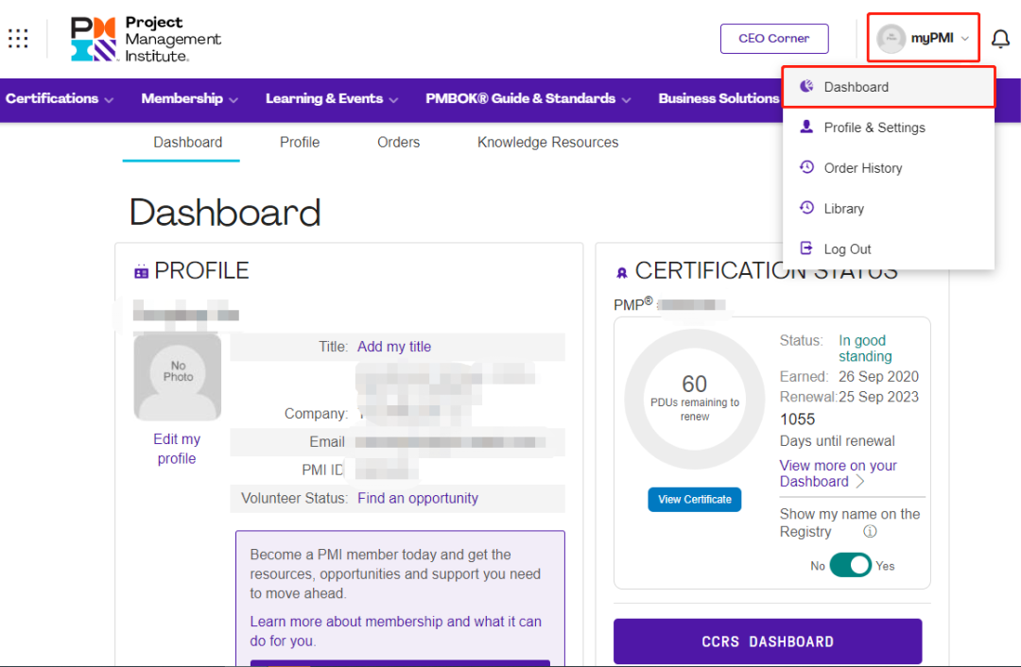This screenshot has height=667, width=1021.
Task: Expand the Membership dropdown
Action: (189, 98)
